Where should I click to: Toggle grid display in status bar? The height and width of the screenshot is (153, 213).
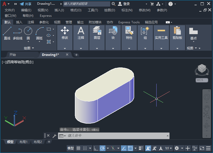click(79, 148)
